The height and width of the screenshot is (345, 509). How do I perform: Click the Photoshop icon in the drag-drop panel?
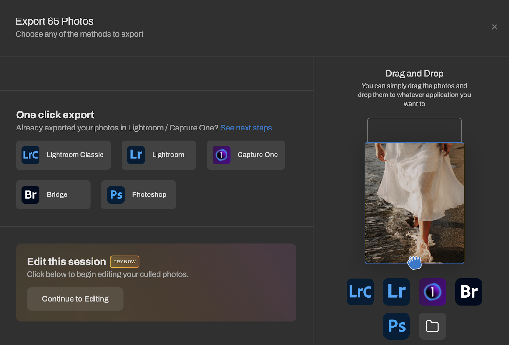[396, 326]
